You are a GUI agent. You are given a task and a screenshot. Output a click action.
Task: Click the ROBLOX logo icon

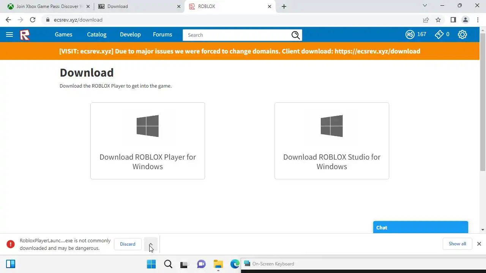pos(25,35)
